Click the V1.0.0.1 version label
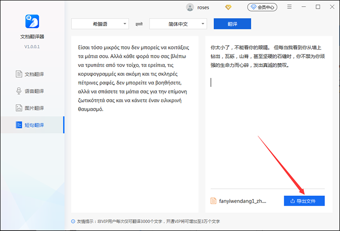Image resolution: width=340 pixels, height=231 pixels. click(32, 47)
